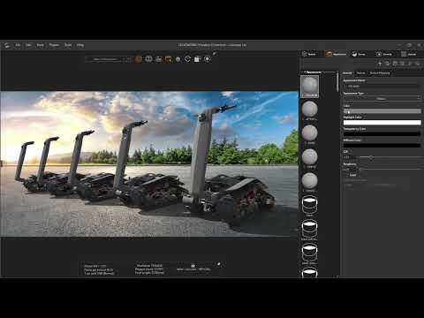The width and height of the screenshot is (424, 318).
Task: Switch to the Appearances palette tab
Action: (336, 54)
